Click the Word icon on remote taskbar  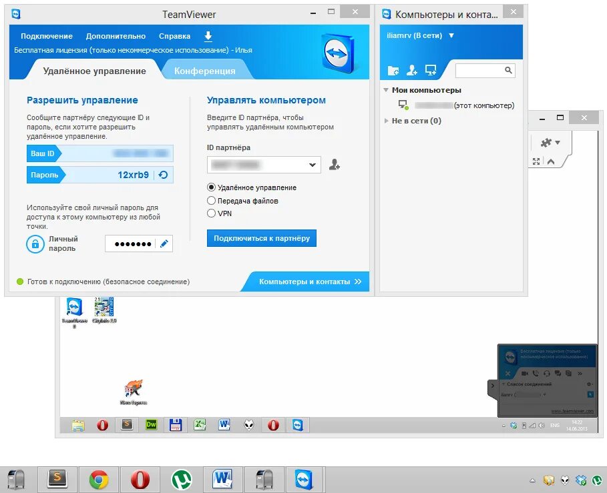[x=224, y=425]
